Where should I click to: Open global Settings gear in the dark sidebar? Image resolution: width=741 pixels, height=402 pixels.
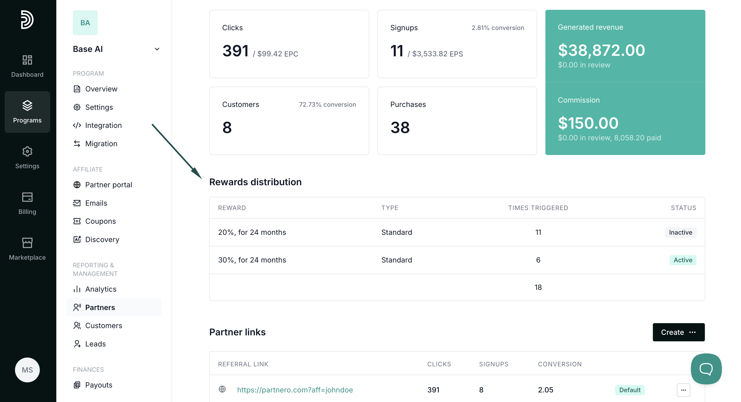point(27,157)
